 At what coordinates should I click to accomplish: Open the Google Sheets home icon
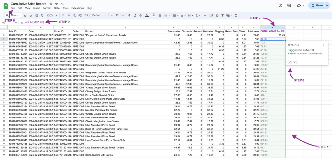point(6,6)
